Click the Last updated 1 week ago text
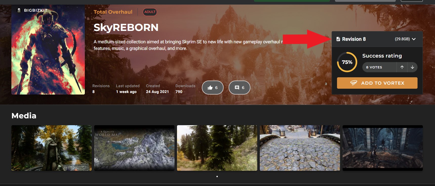This screenshot has height=186, width=435. 128,89
